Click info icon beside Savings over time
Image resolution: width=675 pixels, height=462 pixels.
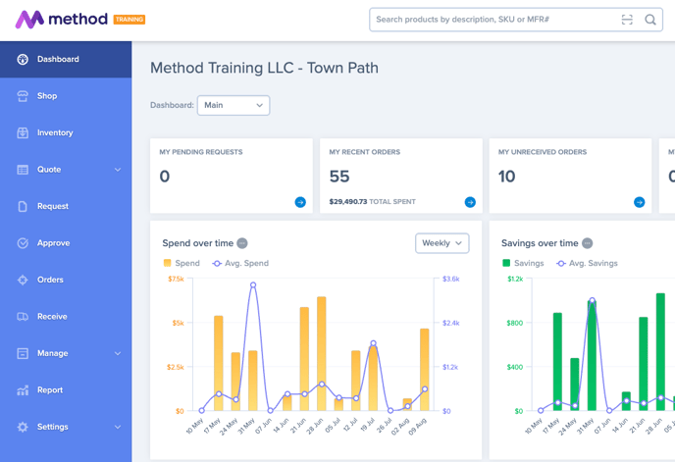[x=587, y=243]
